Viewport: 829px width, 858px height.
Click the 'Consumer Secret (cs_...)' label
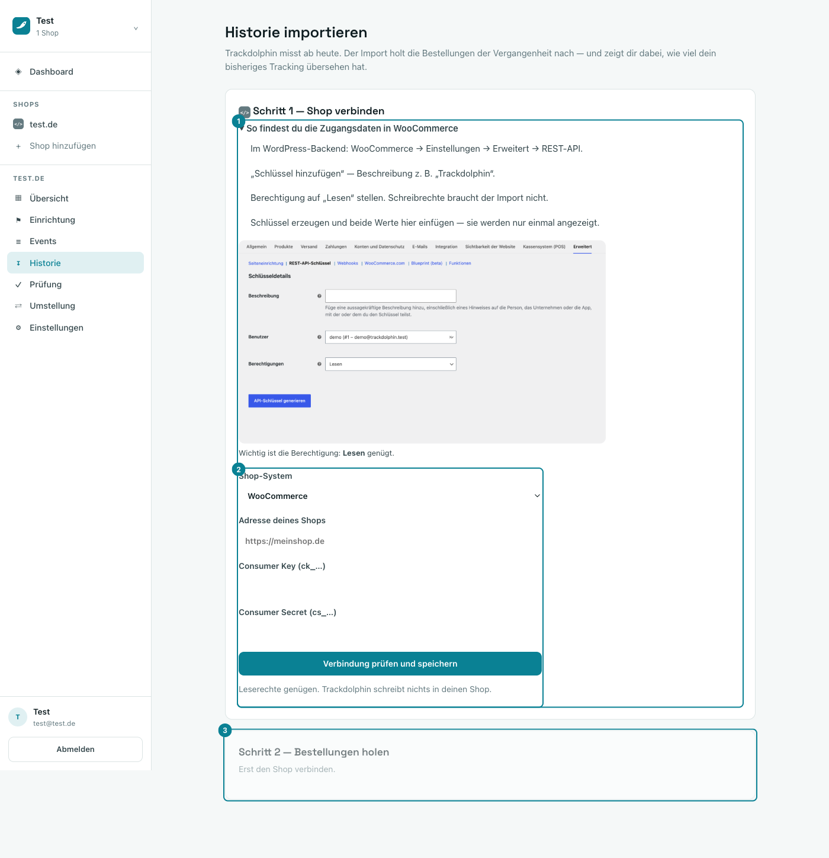point(287,613)
